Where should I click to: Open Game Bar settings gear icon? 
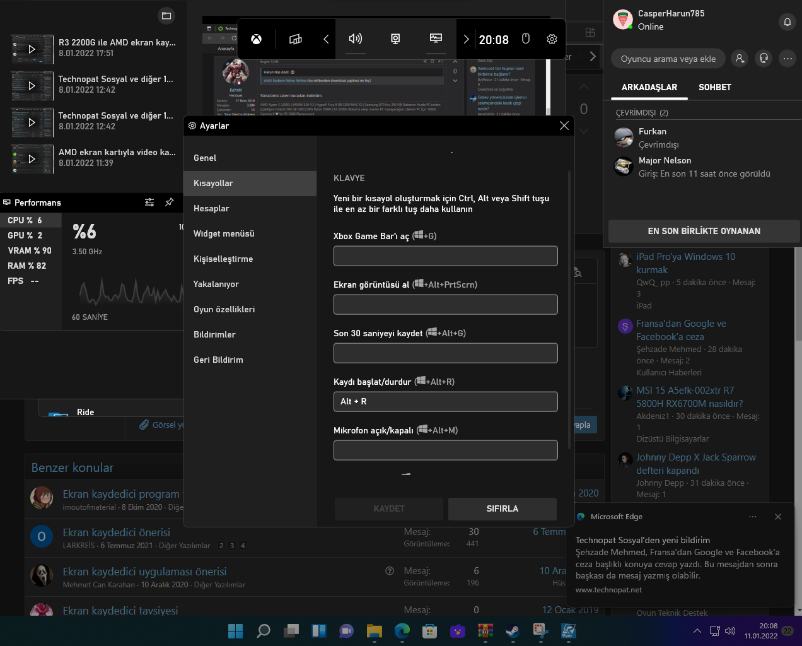tap(552, 39)
